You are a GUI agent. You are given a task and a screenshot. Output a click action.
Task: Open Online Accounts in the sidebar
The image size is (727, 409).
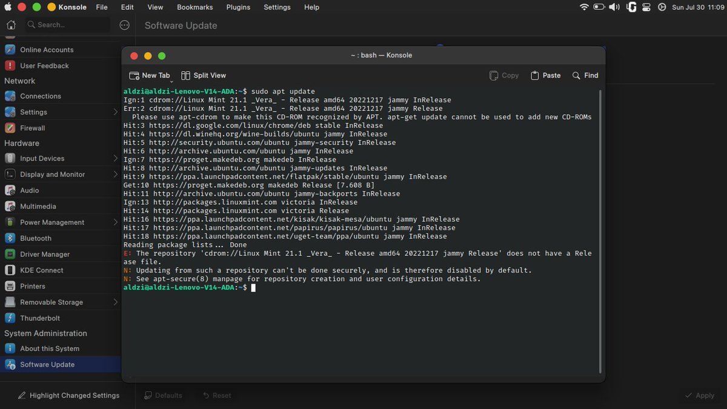tap(61, 50)
